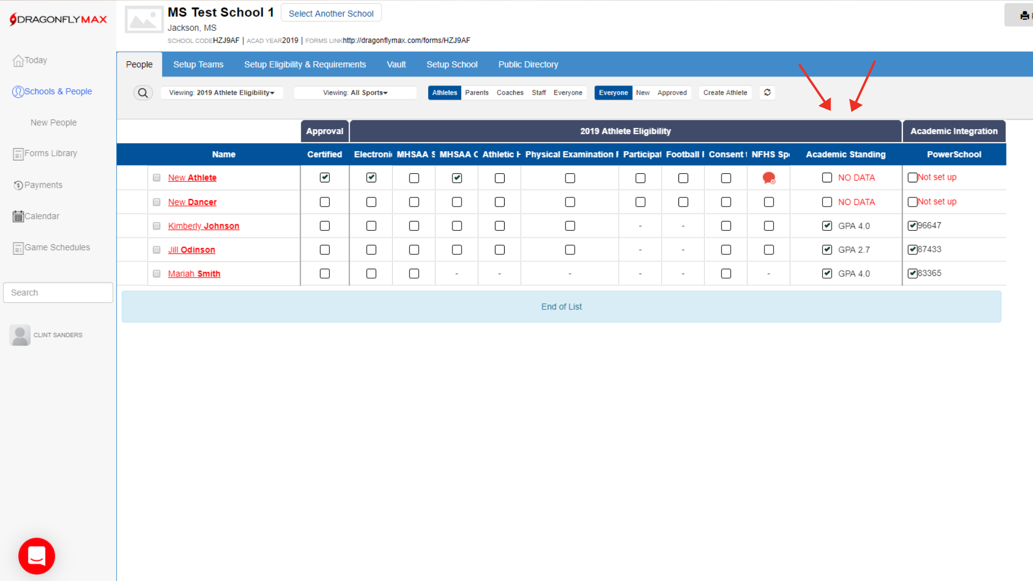Click the red comment icon for New Athlete
The height and width of the screenshot is (581, 1033).
[x=769, y=178]
